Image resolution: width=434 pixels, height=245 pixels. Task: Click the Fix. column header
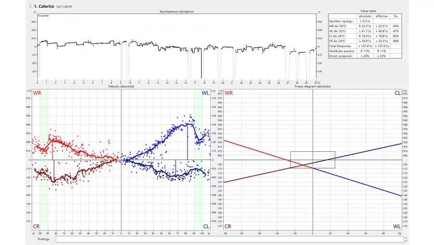pos(396,16)
